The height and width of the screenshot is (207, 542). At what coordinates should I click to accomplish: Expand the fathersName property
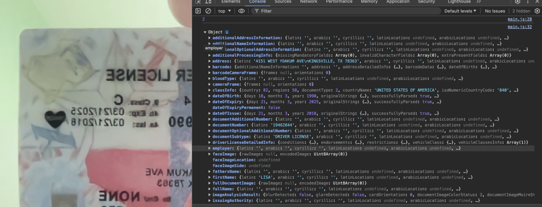click(210, 172)
